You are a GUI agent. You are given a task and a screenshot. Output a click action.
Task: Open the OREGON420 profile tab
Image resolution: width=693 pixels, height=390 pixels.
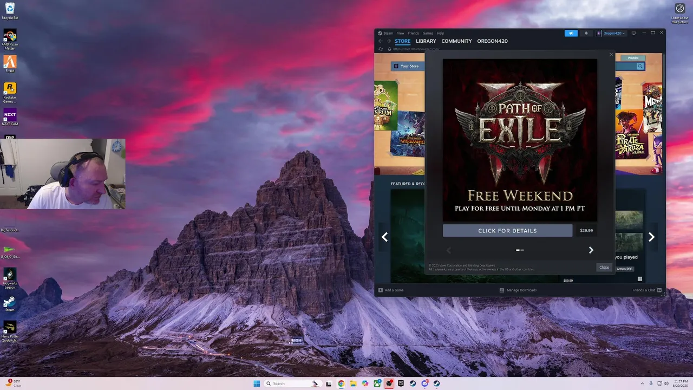coord(492,41)
